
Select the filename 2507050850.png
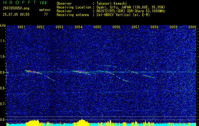point(16,9)
